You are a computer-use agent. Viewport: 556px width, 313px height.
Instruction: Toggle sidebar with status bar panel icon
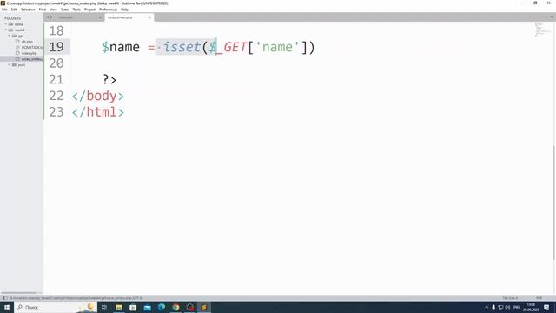5,298
